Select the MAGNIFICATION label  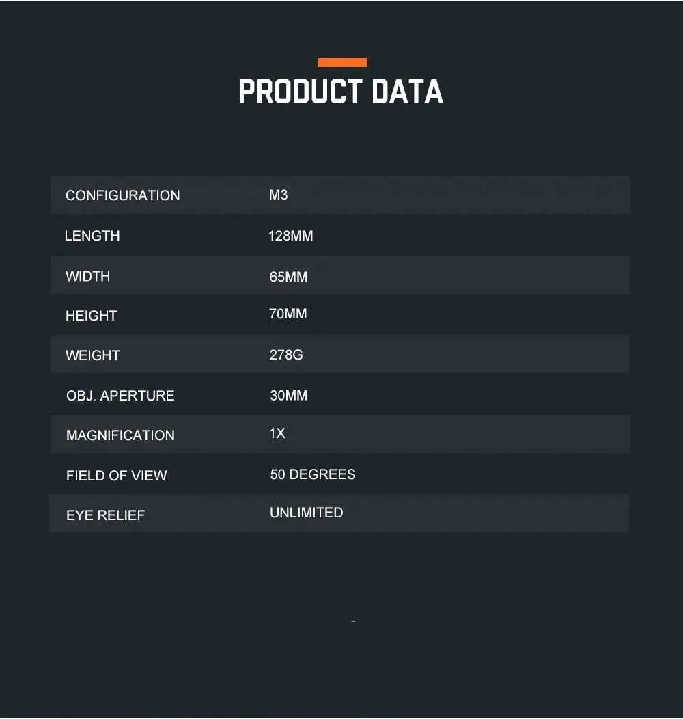click(120, 435)
